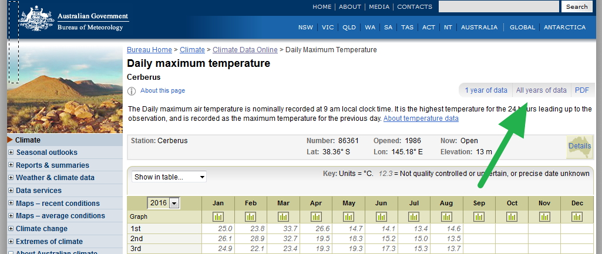This screenshot has height=254, width=602.
Task: Open the July graph icon
Action: [x=414, y=217]
